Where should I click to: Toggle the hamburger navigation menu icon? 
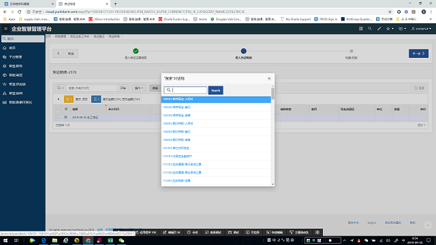coord(5,29)
